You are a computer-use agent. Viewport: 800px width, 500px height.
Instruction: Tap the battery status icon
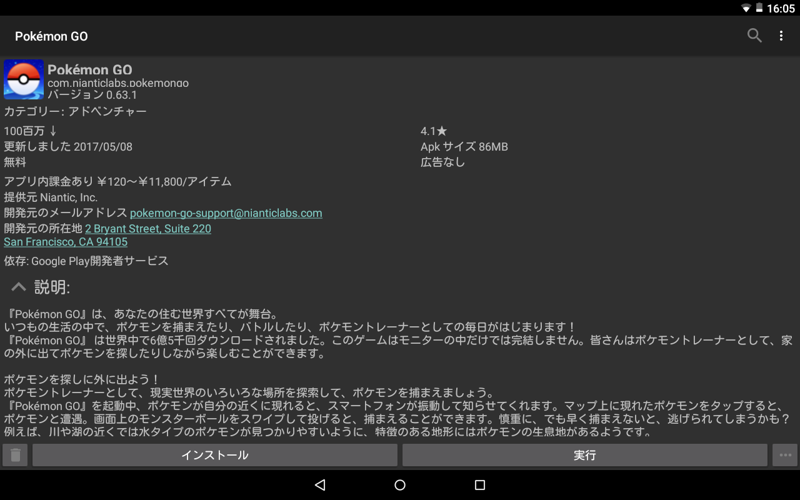pyautogui.click(x=759, y=8)
